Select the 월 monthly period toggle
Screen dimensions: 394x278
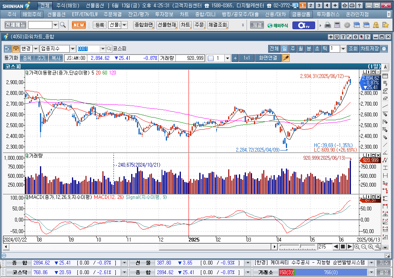(x=301, y=49)
